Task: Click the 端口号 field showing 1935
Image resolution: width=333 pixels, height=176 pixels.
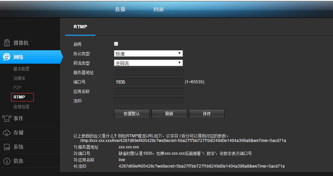Action: coord(148,82)
